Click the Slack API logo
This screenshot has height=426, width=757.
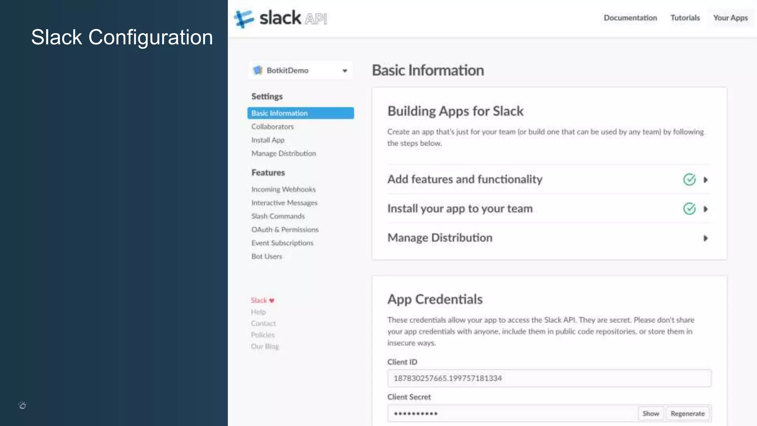(281, 18)
